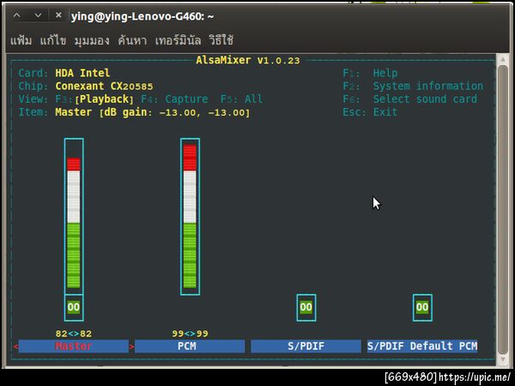Image resolution: width=515 pixels, height=386 pixels.
Task: Click the Help shortcut text
Action: tap(385, 73)
